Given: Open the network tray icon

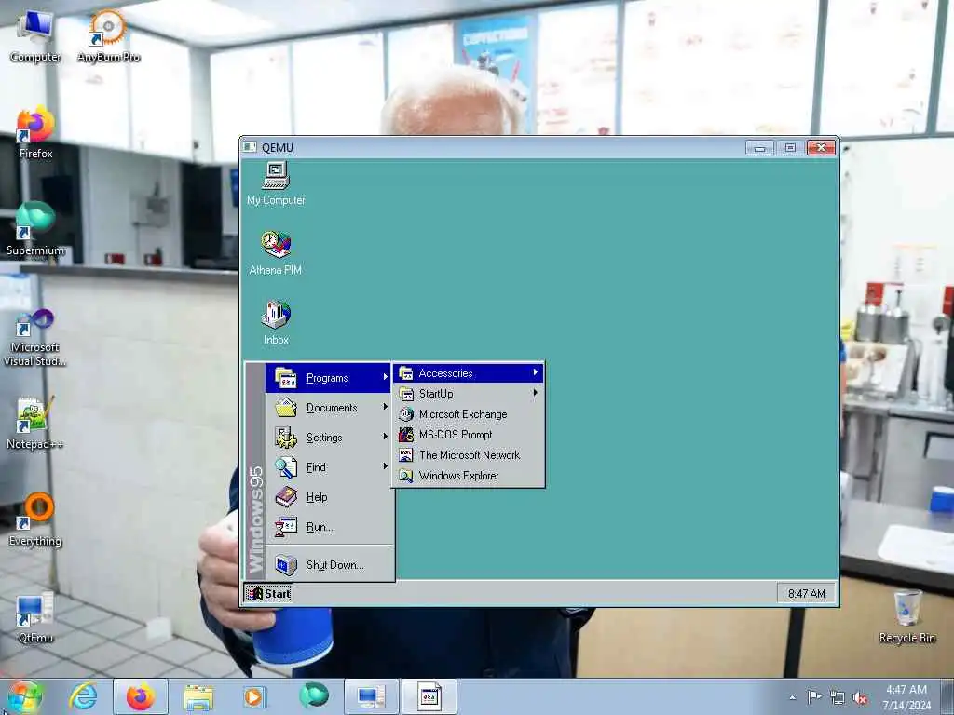Looking at the screenshot, I should [x=838, y=698].
